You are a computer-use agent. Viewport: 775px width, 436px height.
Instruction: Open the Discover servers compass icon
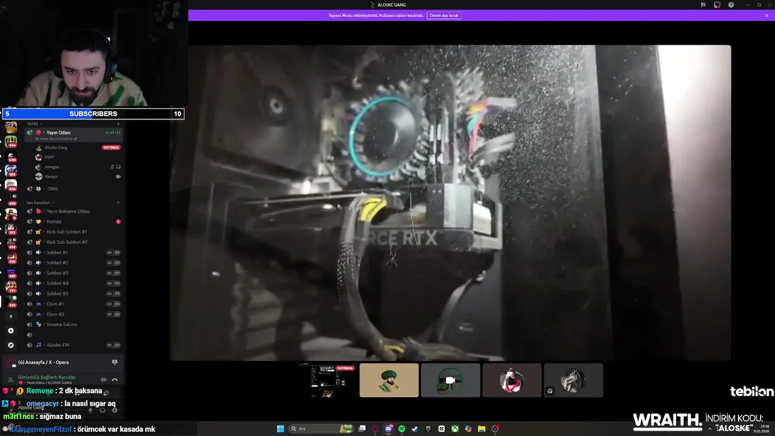(10, 345)
